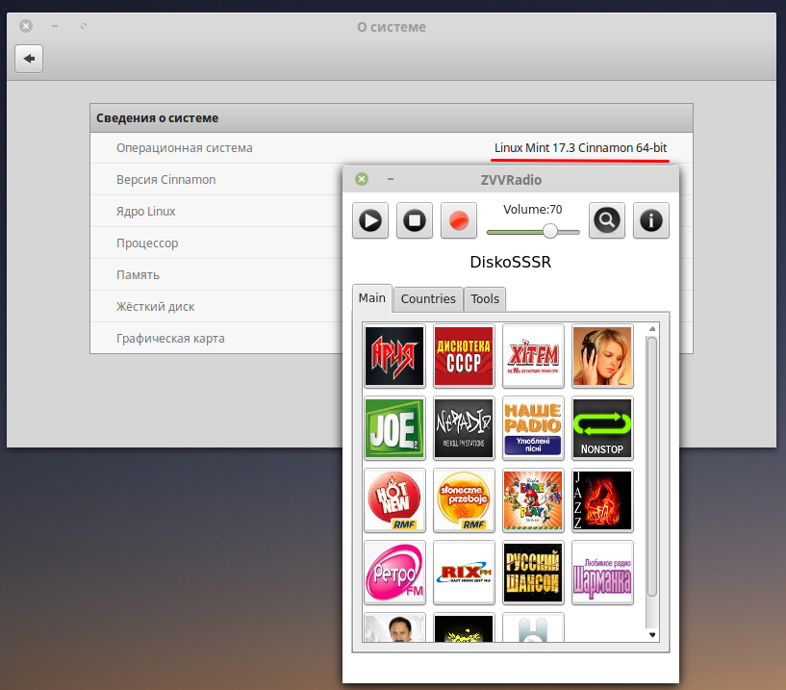Click the station list scroll up arrow
Viewport: 786px width, 690px height.
[652, 329]
